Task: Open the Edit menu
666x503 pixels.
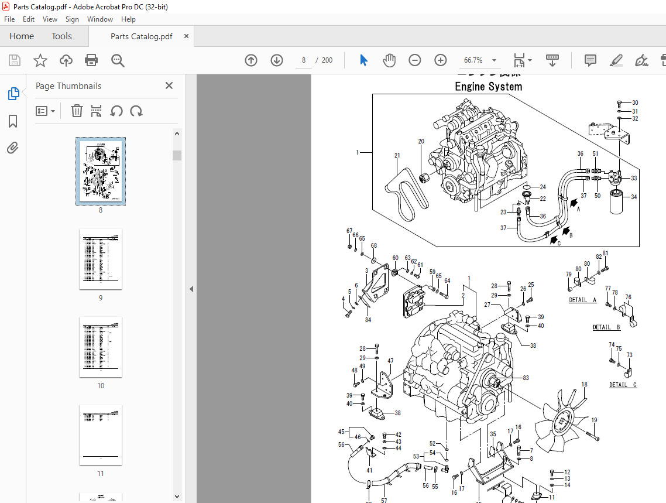Action: point(29,19)
